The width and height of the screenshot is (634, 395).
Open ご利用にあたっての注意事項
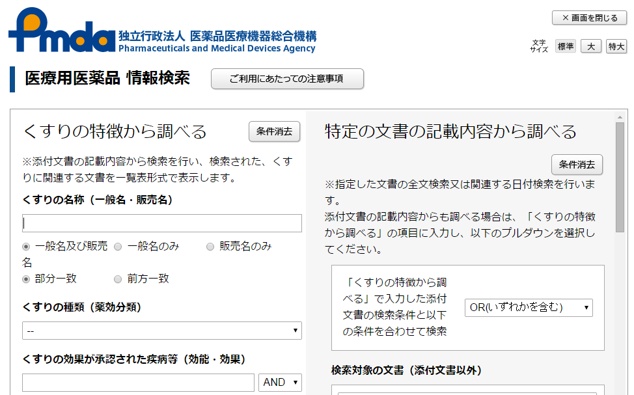[287, 79]
